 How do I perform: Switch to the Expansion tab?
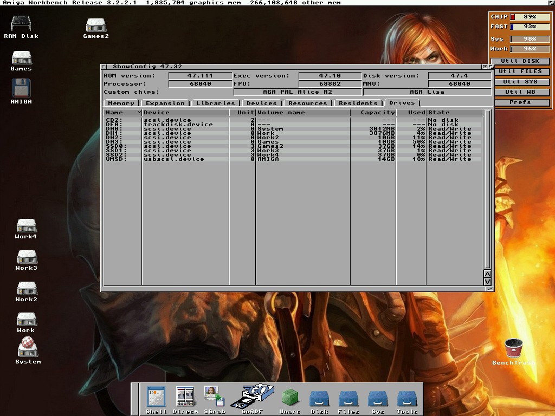click(x=165, y=103)
